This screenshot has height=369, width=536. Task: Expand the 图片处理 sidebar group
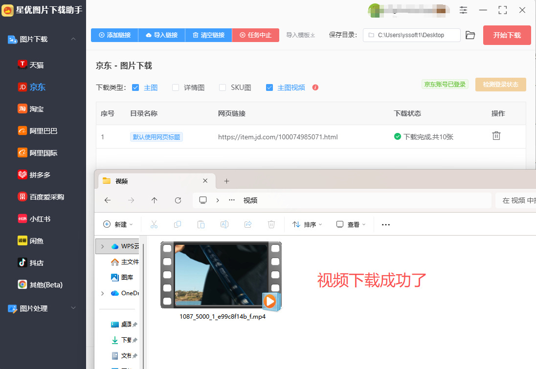tap(73, 308)
